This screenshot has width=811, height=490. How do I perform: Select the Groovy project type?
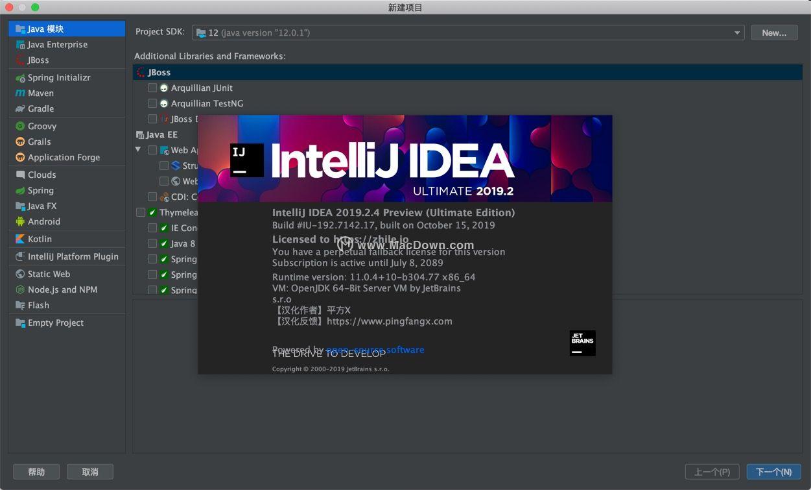67,126
